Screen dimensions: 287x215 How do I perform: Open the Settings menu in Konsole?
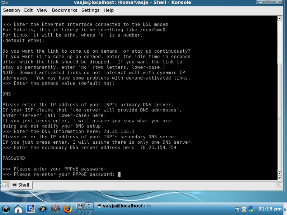click(x=90, y=10)
